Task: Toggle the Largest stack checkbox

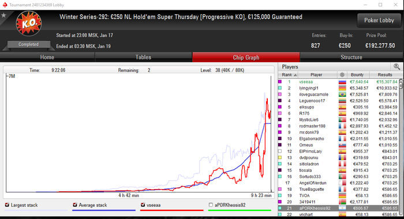Action: pos(7,205)
